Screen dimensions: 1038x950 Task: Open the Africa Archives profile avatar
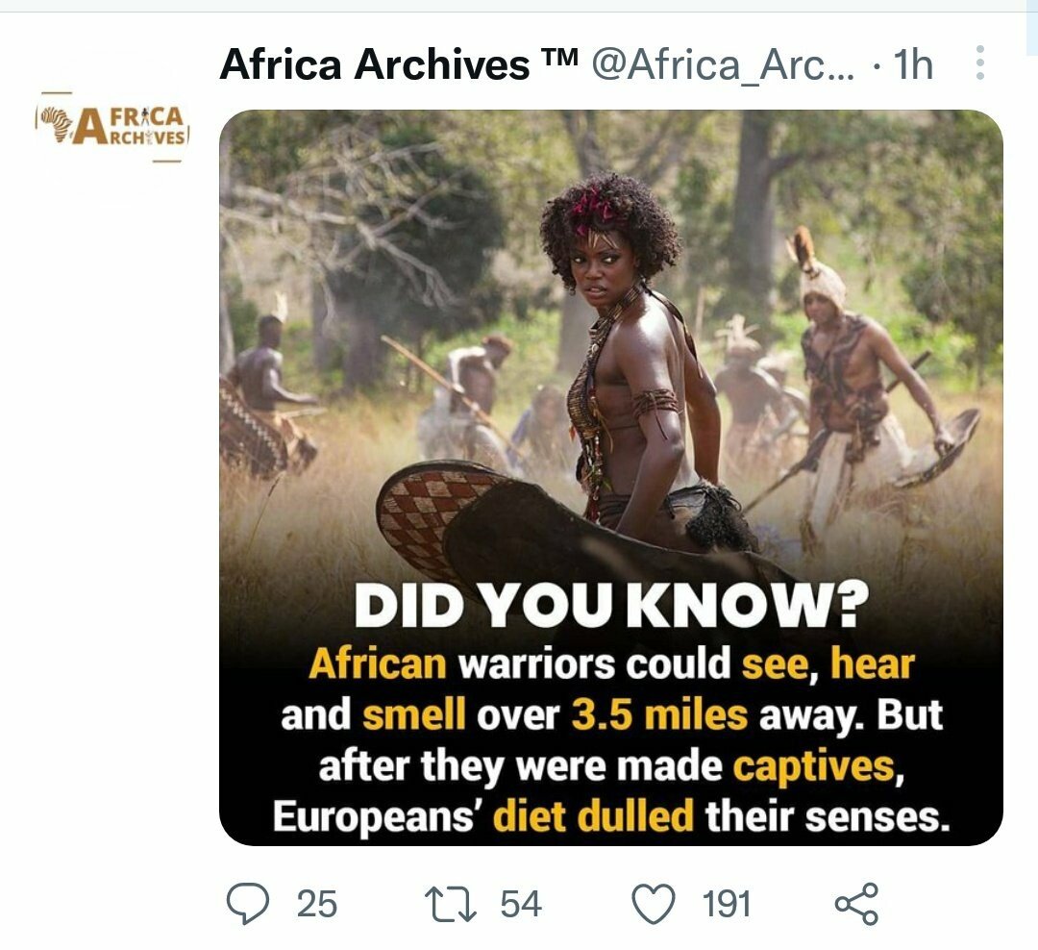pos(111,126)
